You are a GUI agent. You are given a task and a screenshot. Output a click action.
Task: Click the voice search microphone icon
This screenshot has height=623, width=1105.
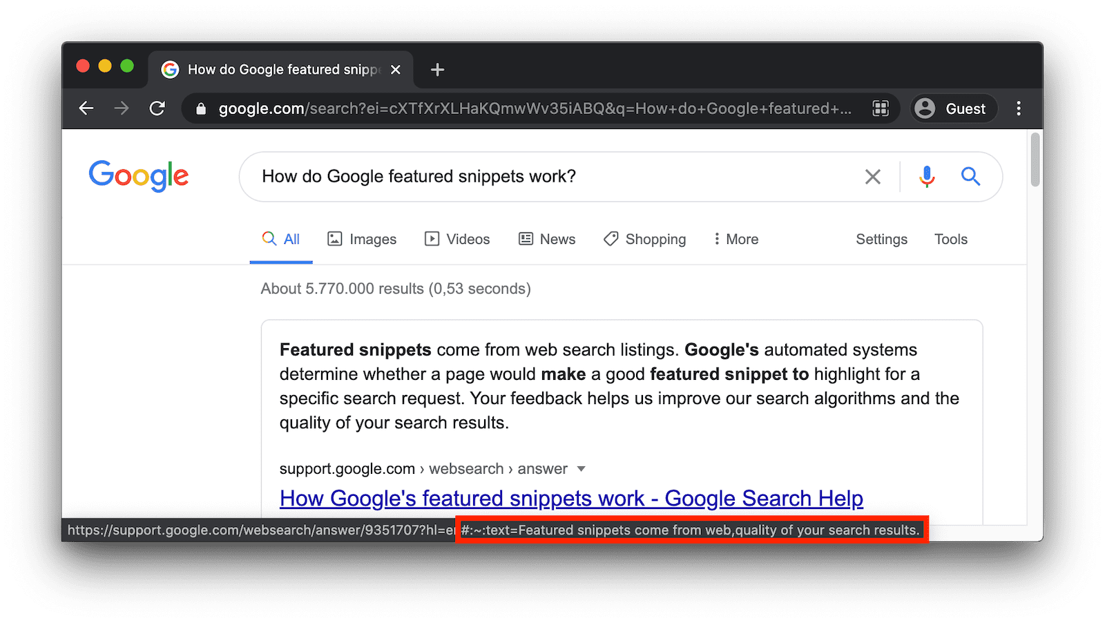click(925, 177)
